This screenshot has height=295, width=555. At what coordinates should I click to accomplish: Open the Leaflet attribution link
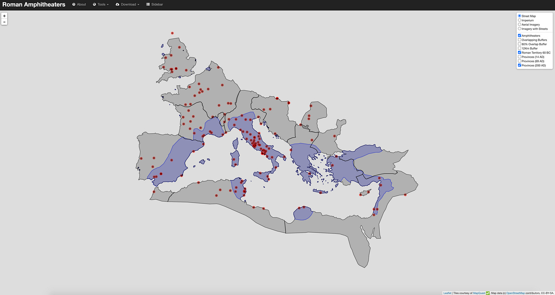click(447, 293)
